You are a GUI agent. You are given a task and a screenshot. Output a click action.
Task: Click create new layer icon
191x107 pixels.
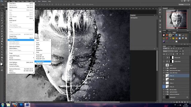(x=185, y=102)
